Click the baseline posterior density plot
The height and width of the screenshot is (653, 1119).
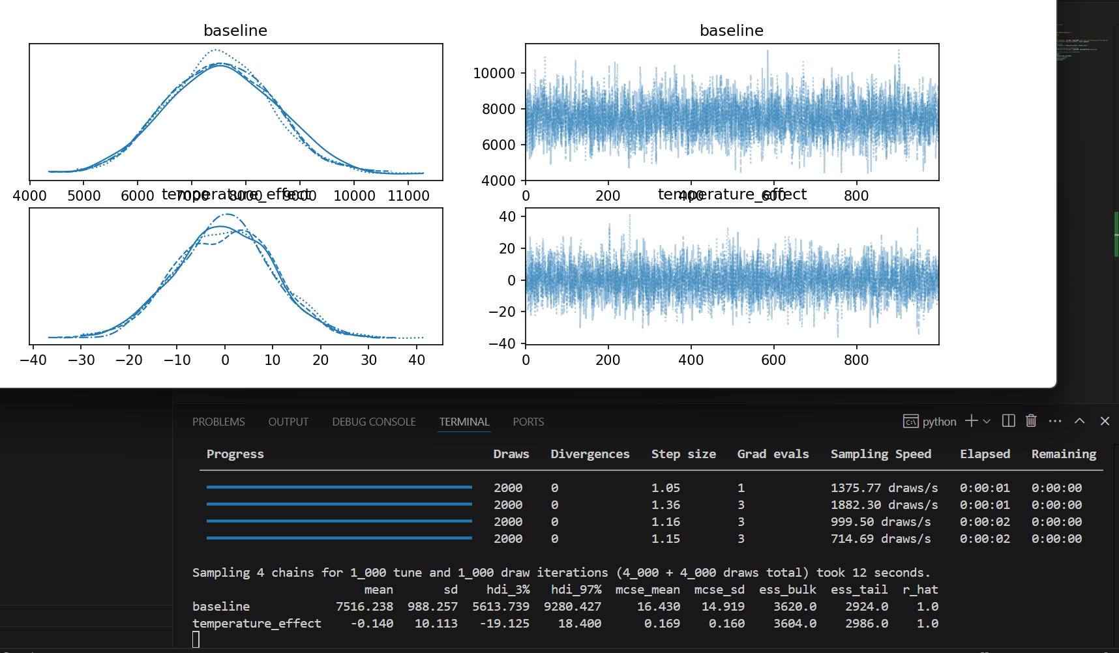click(x=236, y=112)
